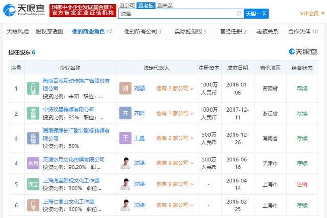Click 沈腾 photo in 上海仁者山 row
Screen dimensions: 327x218
tap(125, 205)
